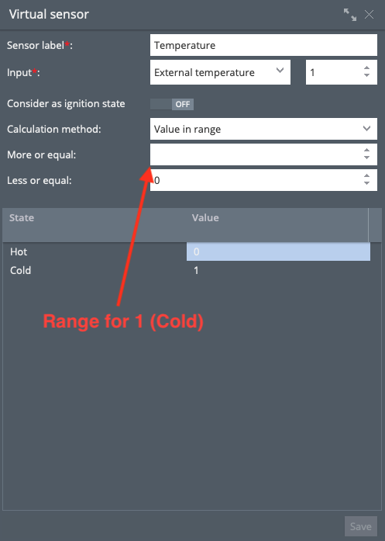Expand the Virtual sensor dialog to fullscreen
The image size is (385, 541).
pyautogui.click(x=350, y=15)
